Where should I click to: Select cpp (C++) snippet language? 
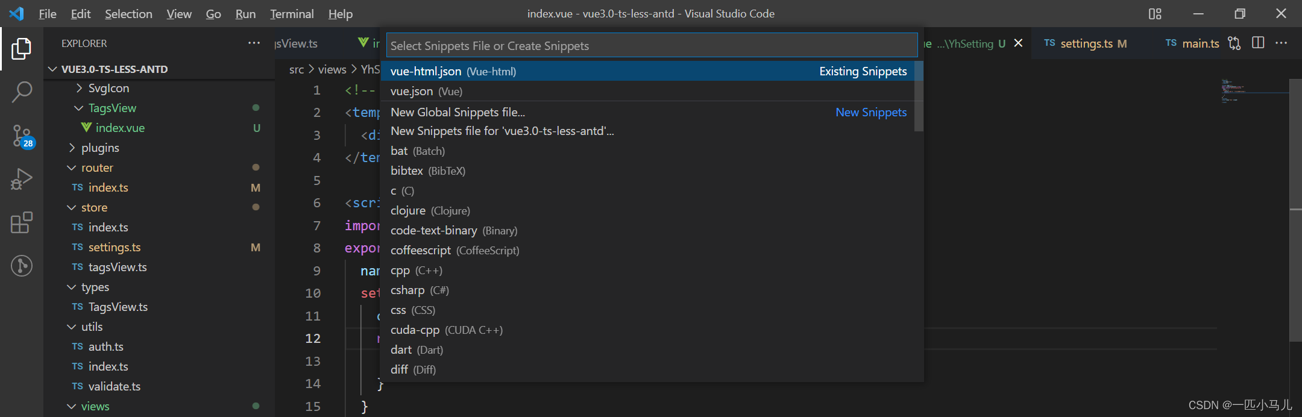(x=649, y=270)
